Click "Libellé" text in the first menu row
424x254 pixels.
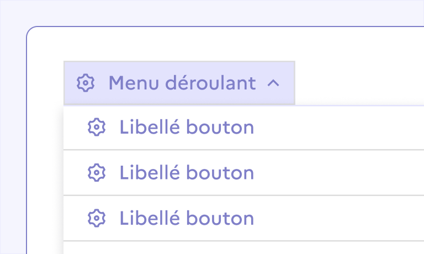click(x=150, y=128)
